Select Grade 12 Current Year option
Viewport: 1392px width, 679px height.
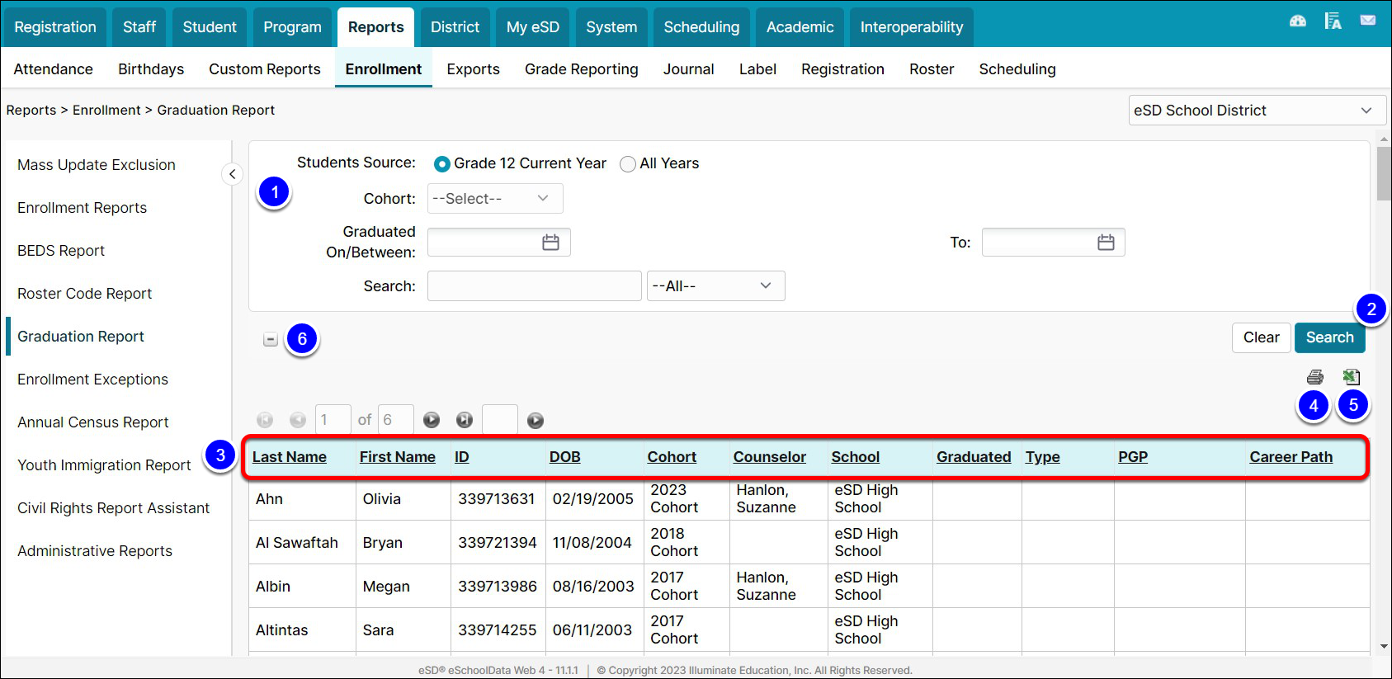pos(441,164)
